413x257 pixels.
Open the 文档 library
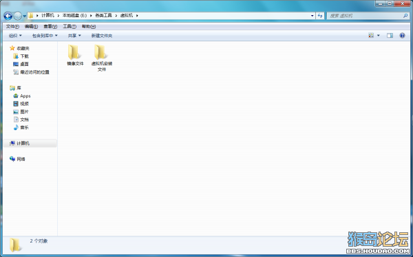coord(21,120)
